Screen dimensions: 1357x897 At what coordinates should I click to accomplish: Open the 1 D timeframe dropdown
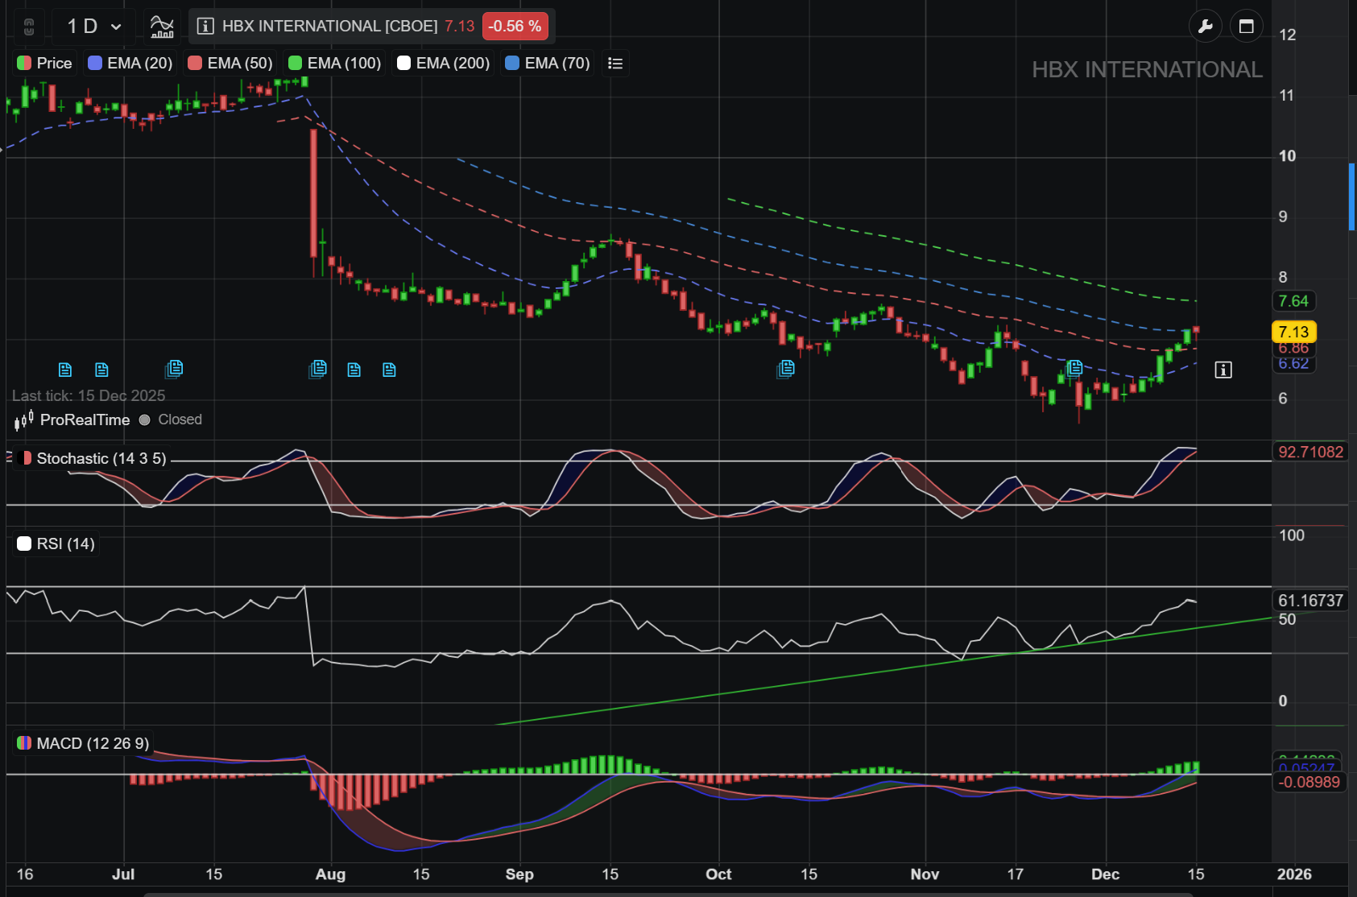pyautogui.click(x=93, y=27)
